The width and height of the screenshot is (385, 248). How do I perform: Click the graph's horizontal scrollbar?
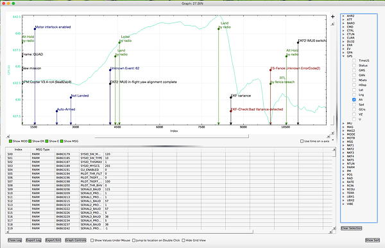[171, 136]
